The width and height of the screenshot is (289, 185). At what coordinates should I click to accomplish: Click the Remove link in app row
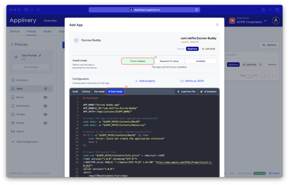click(272, 65)
